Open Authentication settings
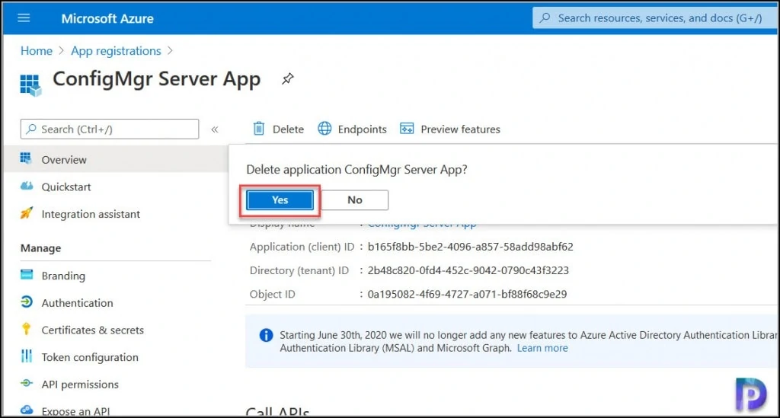This screenshot has width=780, height=418. (77, 303)
